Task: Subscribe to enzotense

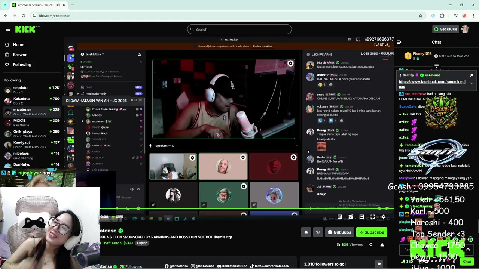Action: click(372, 232)
